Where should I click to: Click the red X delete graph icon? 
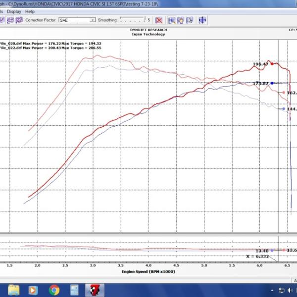(159, 20)
